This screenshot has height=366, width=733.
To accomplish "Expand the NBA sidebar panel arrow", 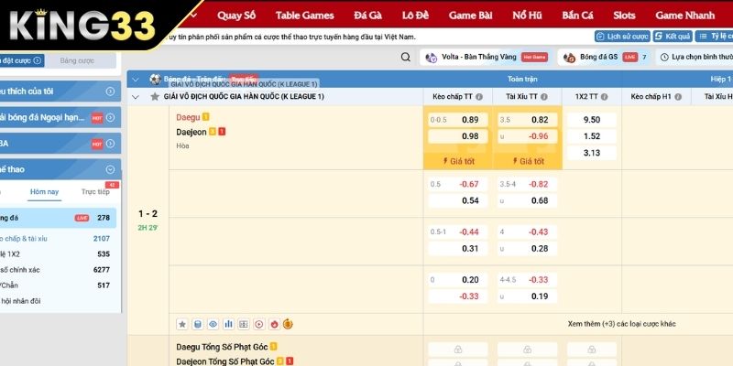I will pos(110,144).
